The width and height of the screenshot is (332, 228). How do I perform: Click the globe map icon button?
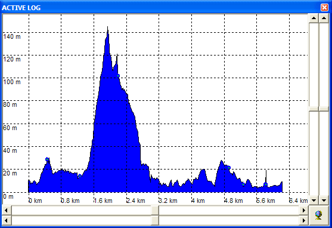pos(318,215)
